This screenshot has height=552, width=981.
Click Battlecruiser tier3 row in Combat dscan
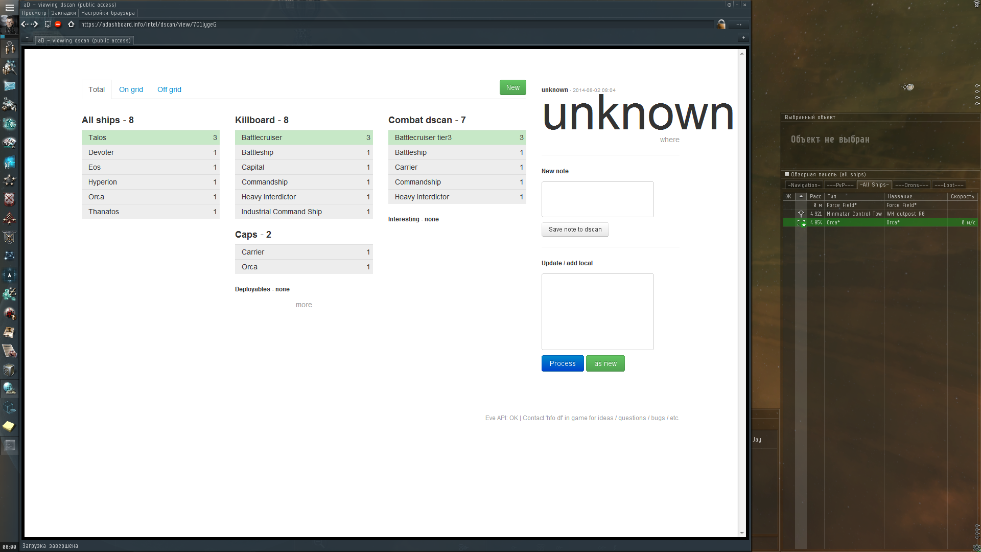pos(457,137)
